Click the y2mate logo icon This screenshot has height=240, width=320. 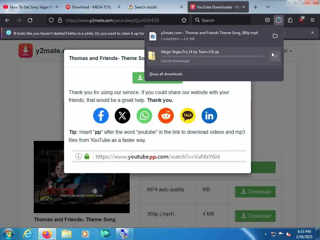tap(26, 51)
